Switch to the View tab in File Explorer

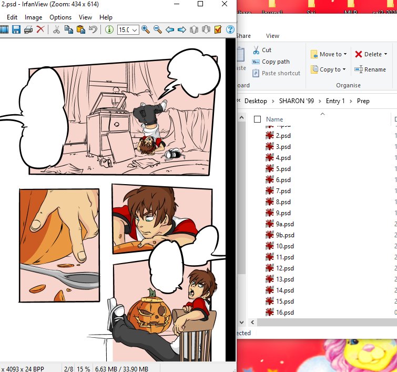point(272,36)
